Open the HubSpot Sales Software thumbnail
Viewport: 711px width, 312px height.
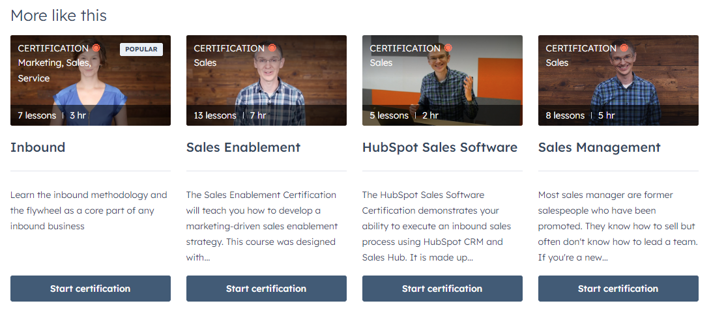tap(442, 80)
